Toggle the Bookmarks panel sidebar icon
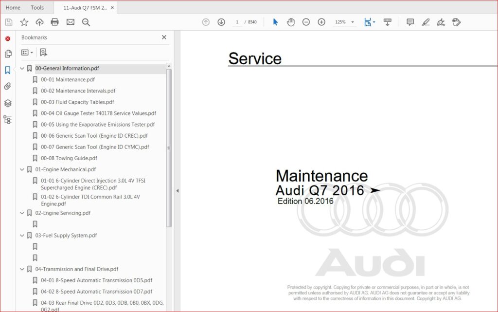Screen dimensions: 498x312 point(8,70)
